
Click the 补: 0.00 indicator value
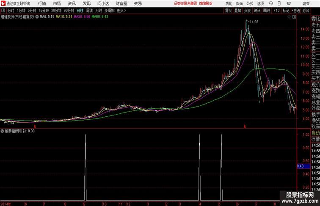click(x=29, y=131)
